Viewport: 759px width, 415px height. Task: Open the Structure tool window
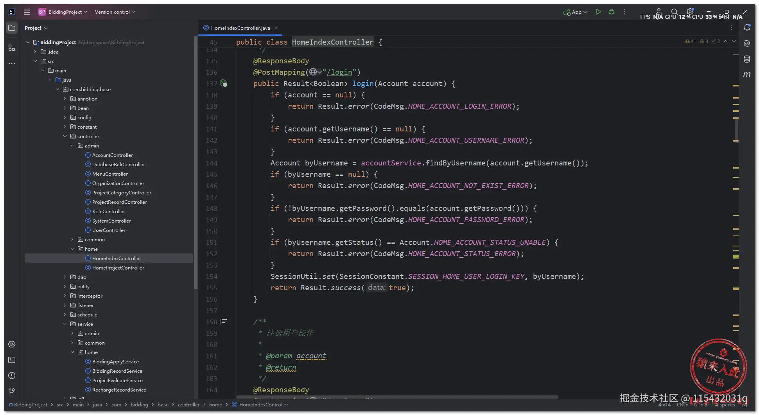pyautogui.click(x=12, y=48)
